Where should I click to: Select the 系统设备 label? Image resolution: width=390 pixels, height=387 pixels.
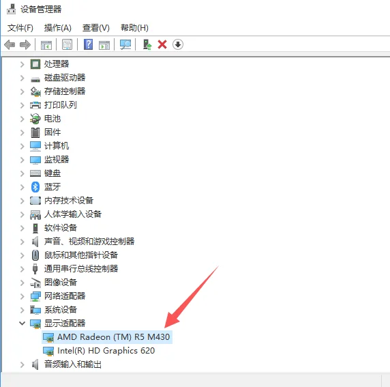(x=61, y=310)
